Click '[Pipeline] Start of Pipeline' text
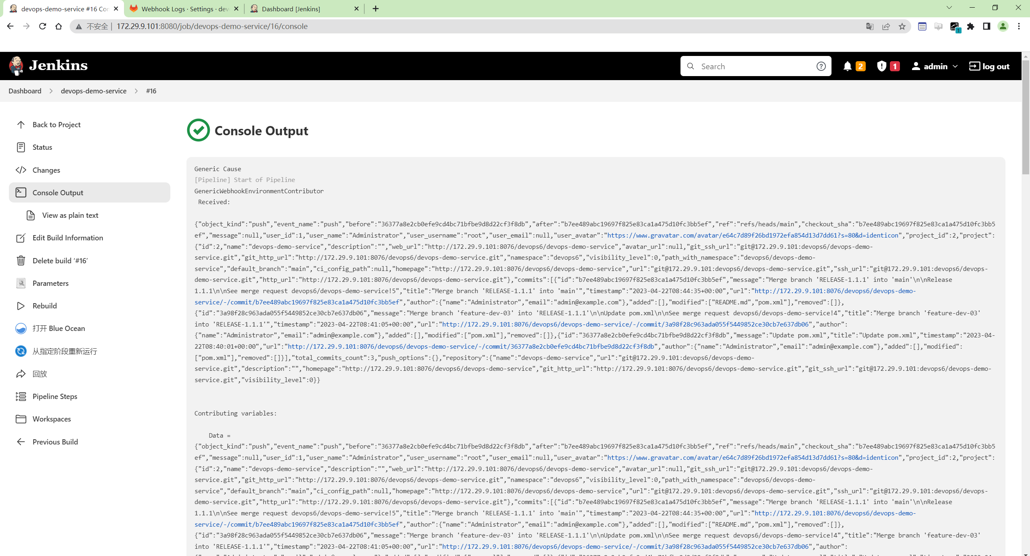The height and width of the screenshot is (556, 1030). pos(245,180)
